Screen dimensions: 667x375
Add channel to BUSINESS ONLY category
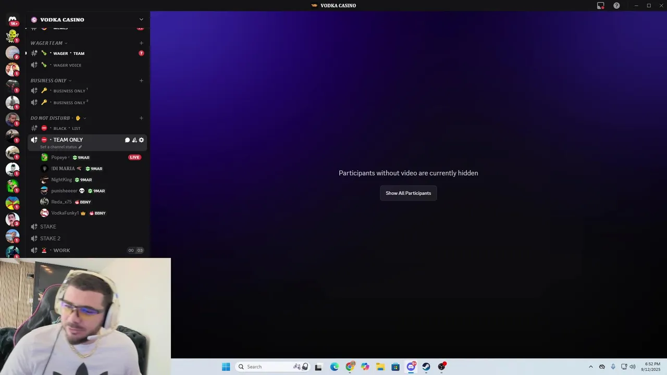coord(141,81)
